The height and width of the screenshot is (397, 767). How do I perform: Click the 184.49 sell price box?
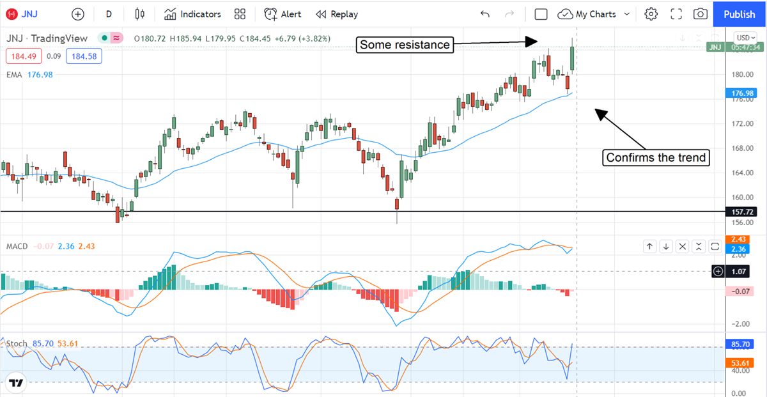click(24, 56)
